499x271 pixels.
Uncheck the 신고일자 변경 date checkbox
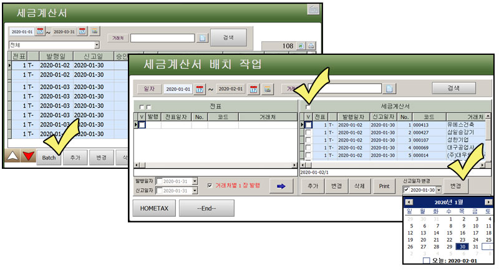point(407,189)
